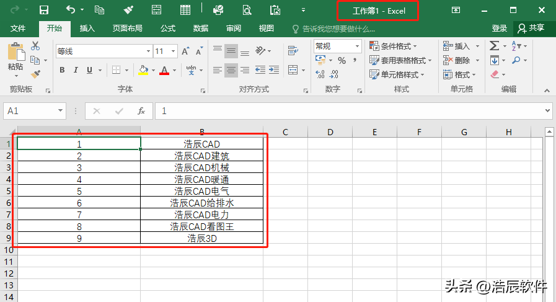Image resolution: width=556 pixels, height=302 pixels.
Task: Decrease font size with small A
Action: (200, 51)
